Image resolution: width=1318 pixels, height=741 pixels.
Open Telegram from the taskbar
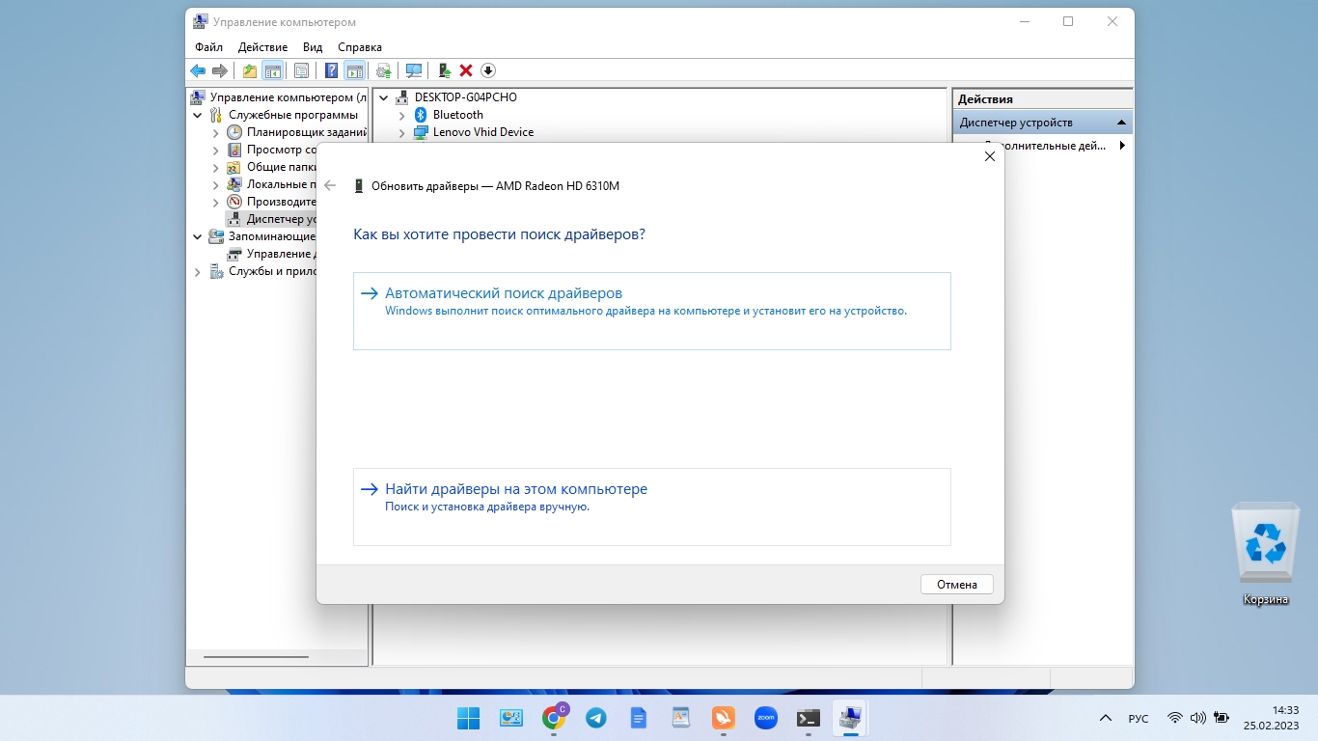click(596, 718)
